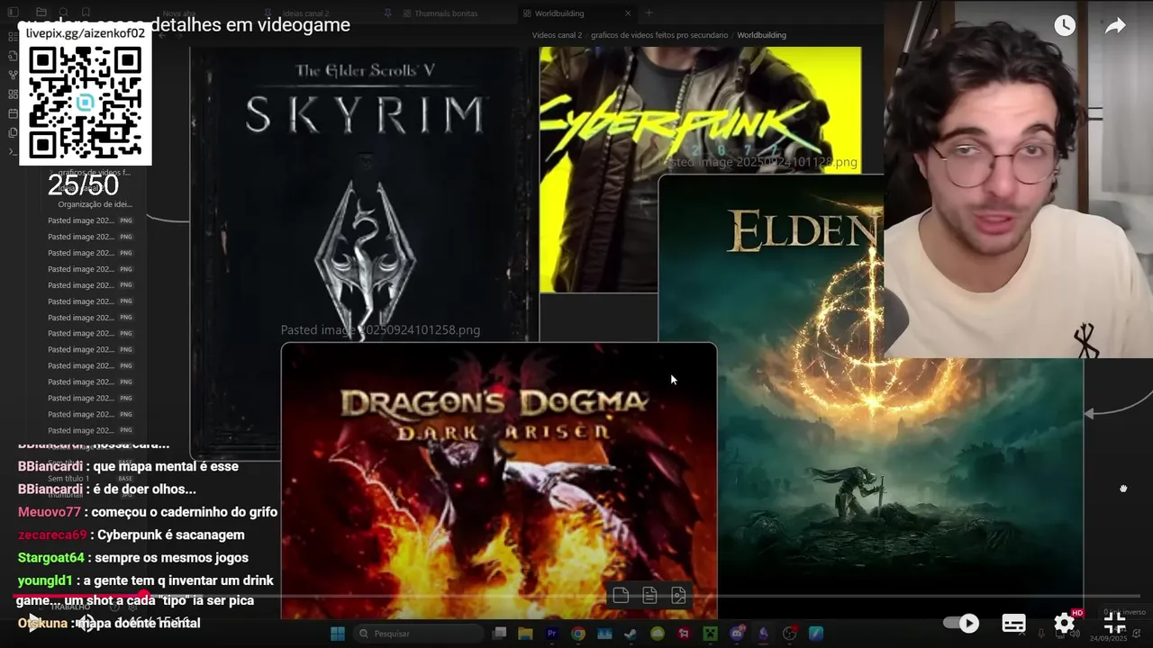
Task: Click the canvas add media from vault icon
Action: (x=678, y=596)
